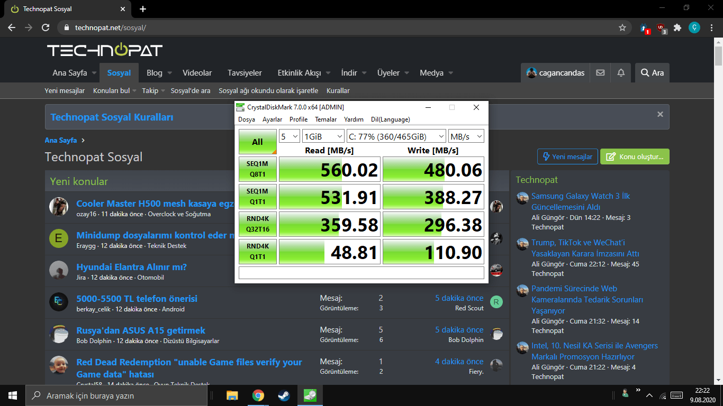Launch Steam from the taskbar
The width and height of the screenshot is (723, 406).
284,395
